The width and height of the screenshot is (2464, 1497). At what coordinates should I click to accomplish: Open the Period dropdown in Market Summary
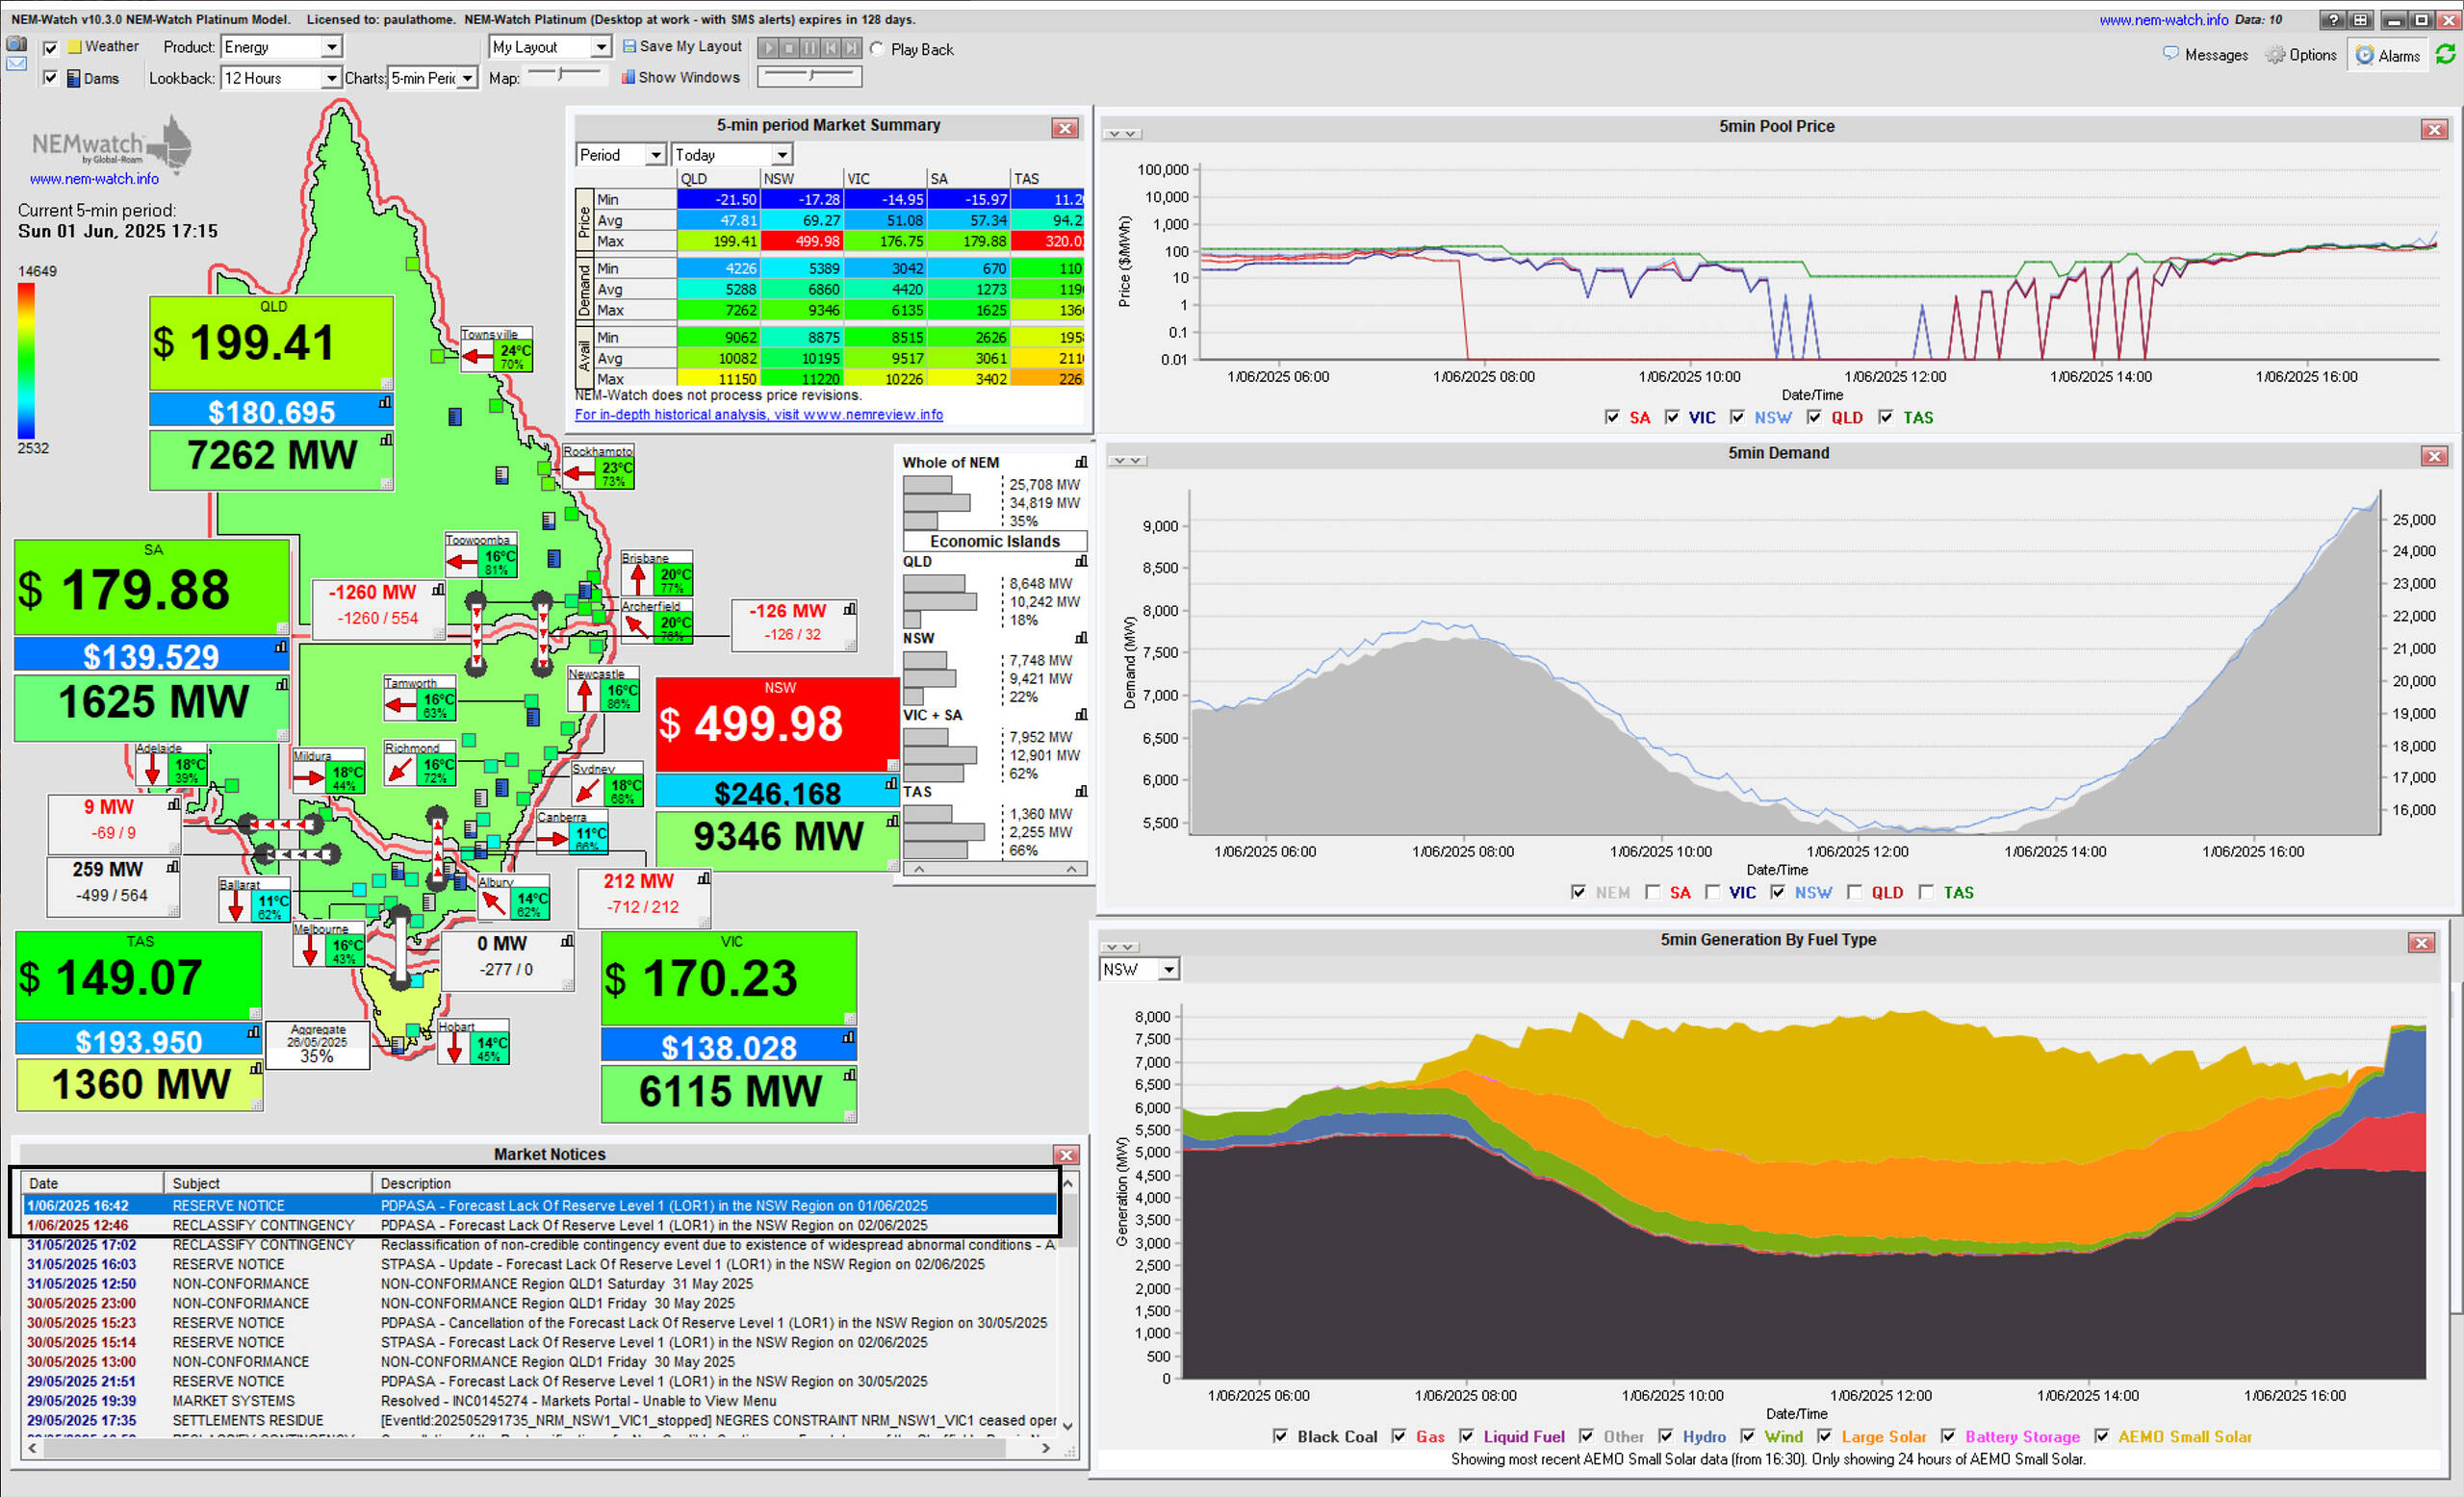coord(621,155)
